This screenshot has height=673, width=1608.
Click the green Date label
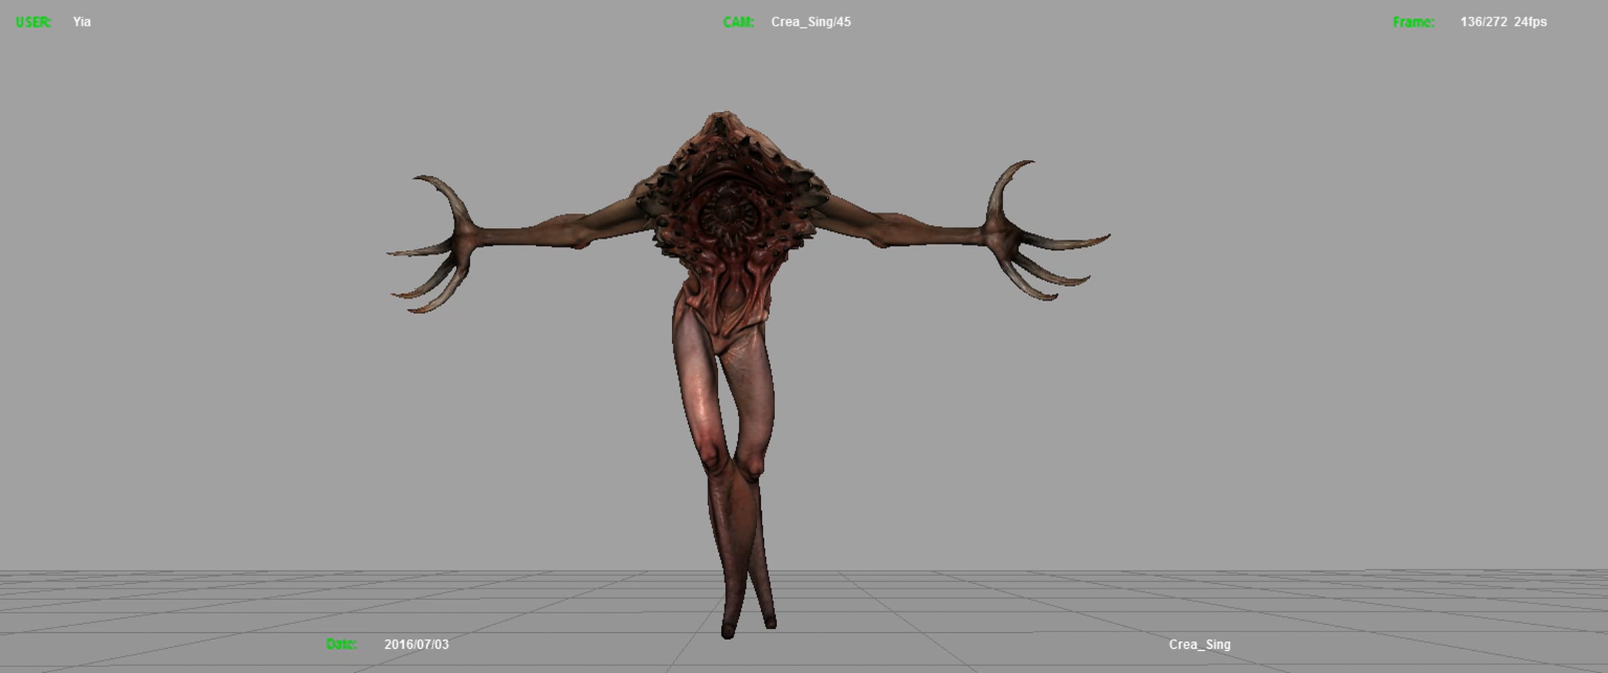click(341, 644)
